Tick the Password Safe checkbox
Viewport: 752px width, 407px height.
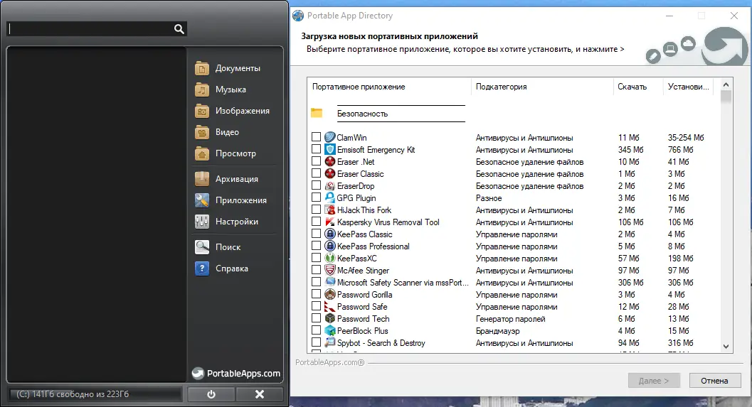click(316, 306)
